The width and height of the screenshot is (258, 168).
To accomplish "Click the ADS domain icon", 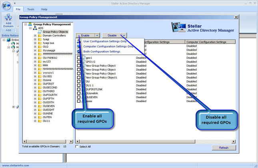I will tap(35, 28).
